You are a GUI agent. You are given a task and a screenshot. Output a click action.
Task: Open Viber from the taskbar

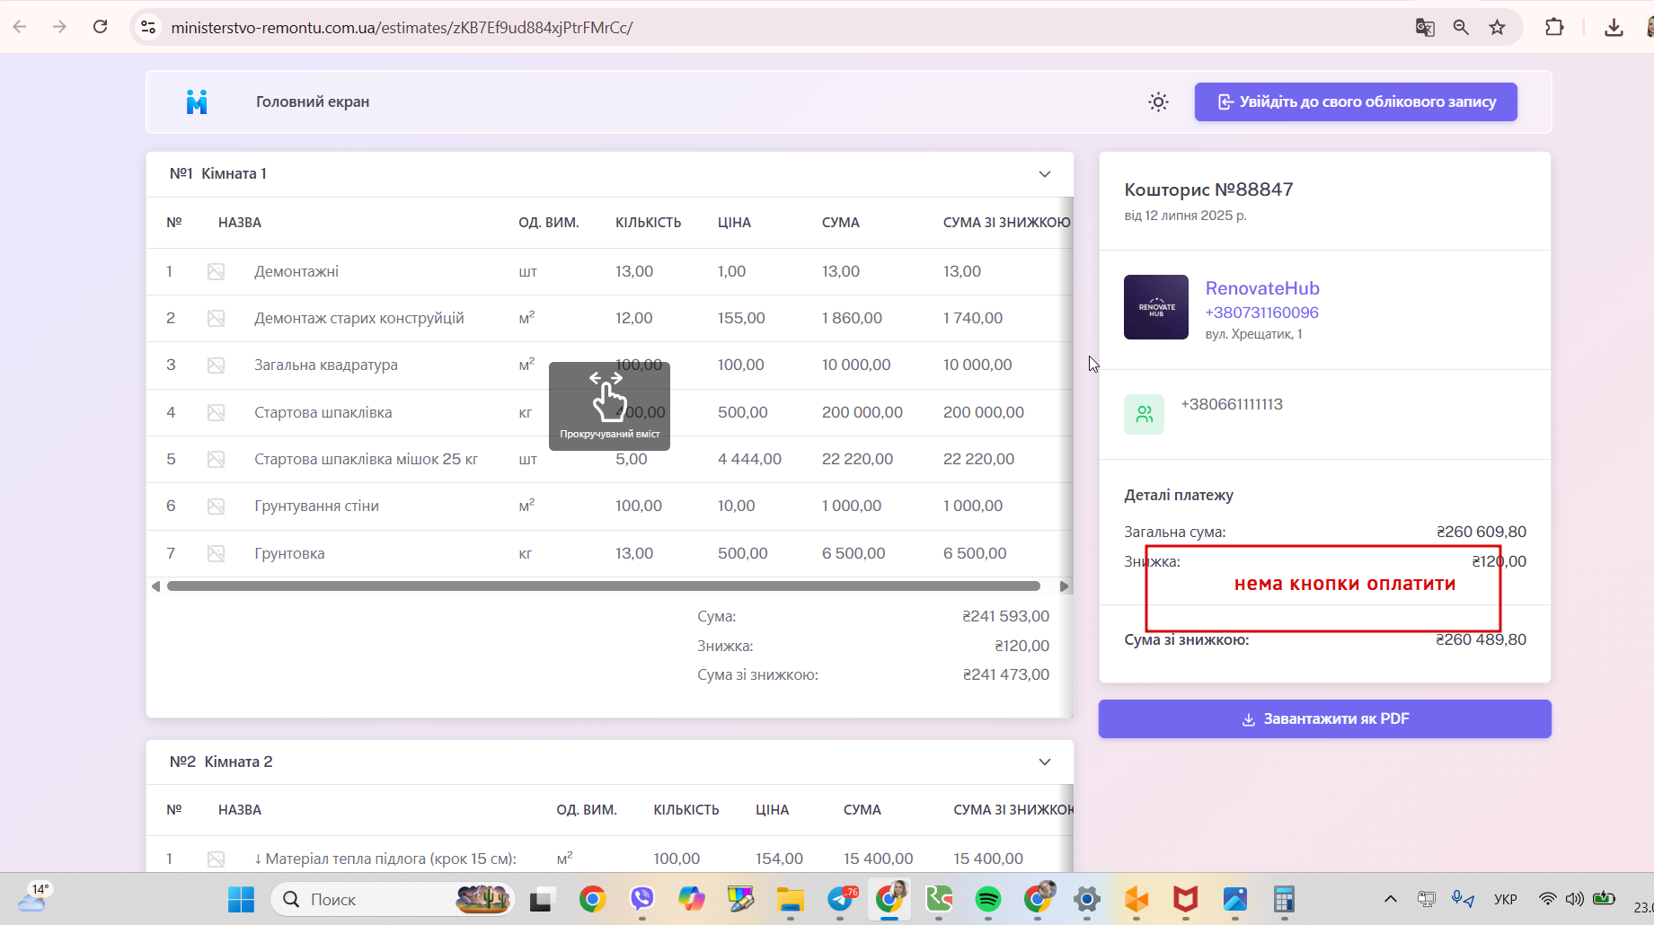pyautogui.click(x=641, y=899)
